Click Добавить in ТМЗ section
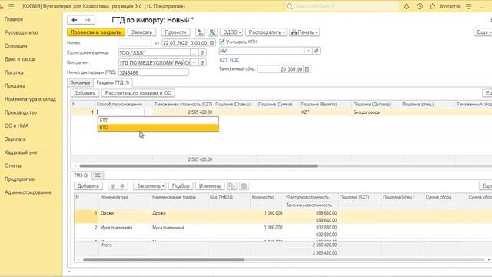Image resolution: width=492 pixels, height=277 pixels. click(88, 186)
